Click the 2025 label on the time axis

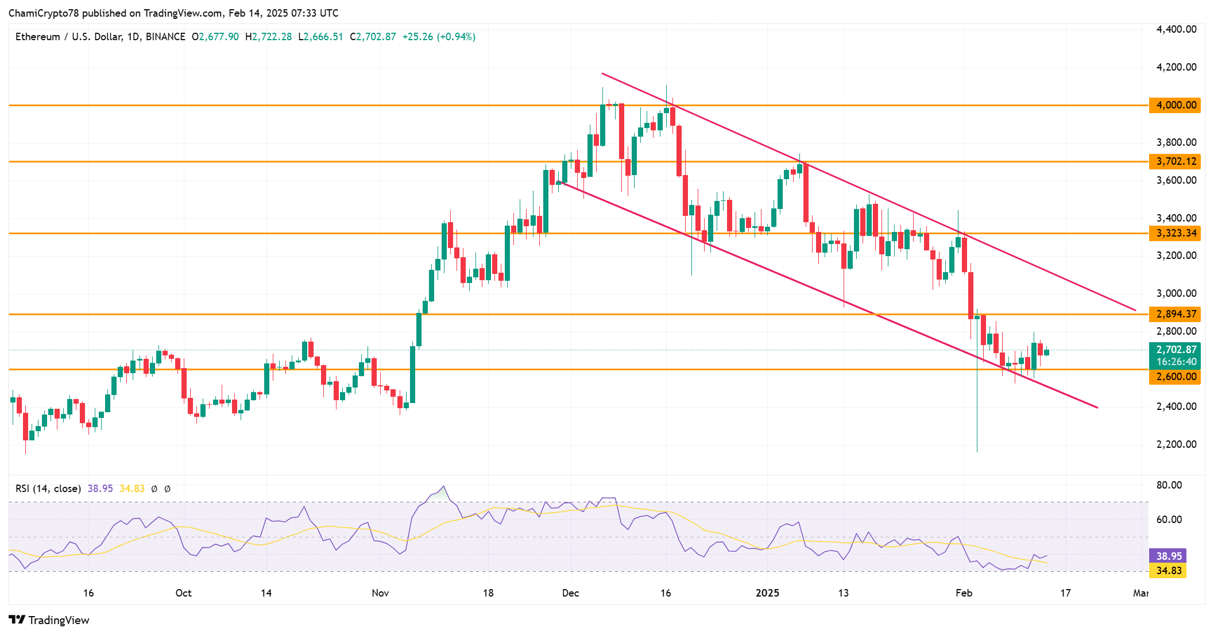point(767,593)
